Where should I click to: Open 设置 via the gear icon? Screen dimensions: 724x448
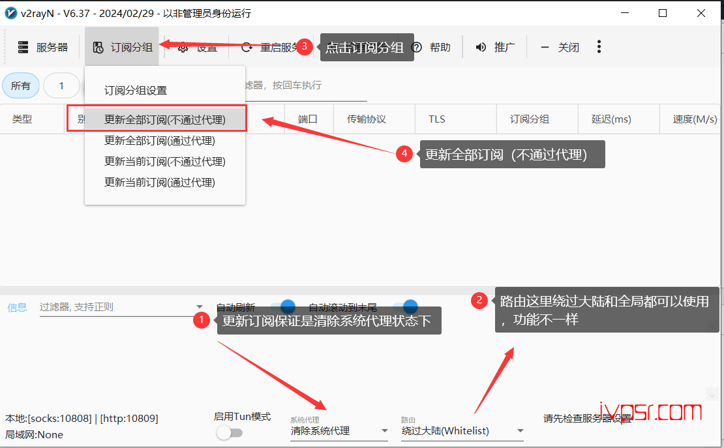point(183,48)
